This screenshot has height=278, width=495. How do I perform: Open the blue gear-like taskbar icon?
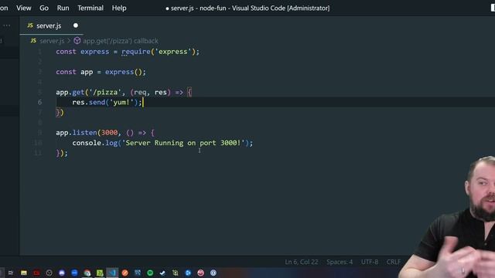[x=188, y=273]
